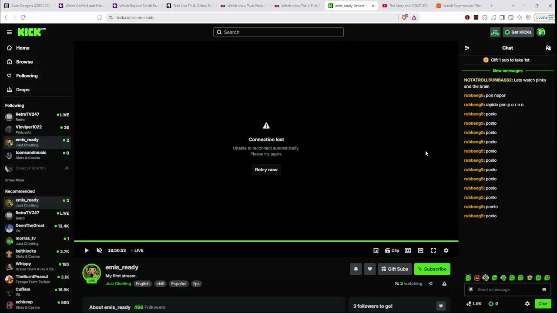The height and width of the screenshot is (313, 557).
Task: Open mini player picture-in-picture
Action: (376, 250)
